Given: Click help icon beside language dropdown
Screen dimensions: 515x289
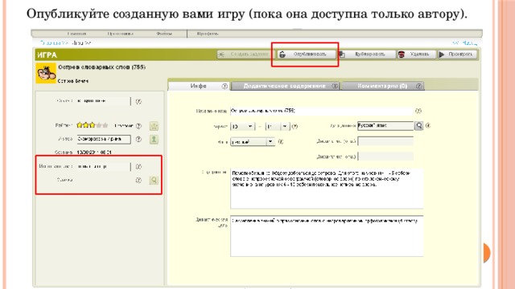Looking at the screenshot, I should (x=281, y=141).
